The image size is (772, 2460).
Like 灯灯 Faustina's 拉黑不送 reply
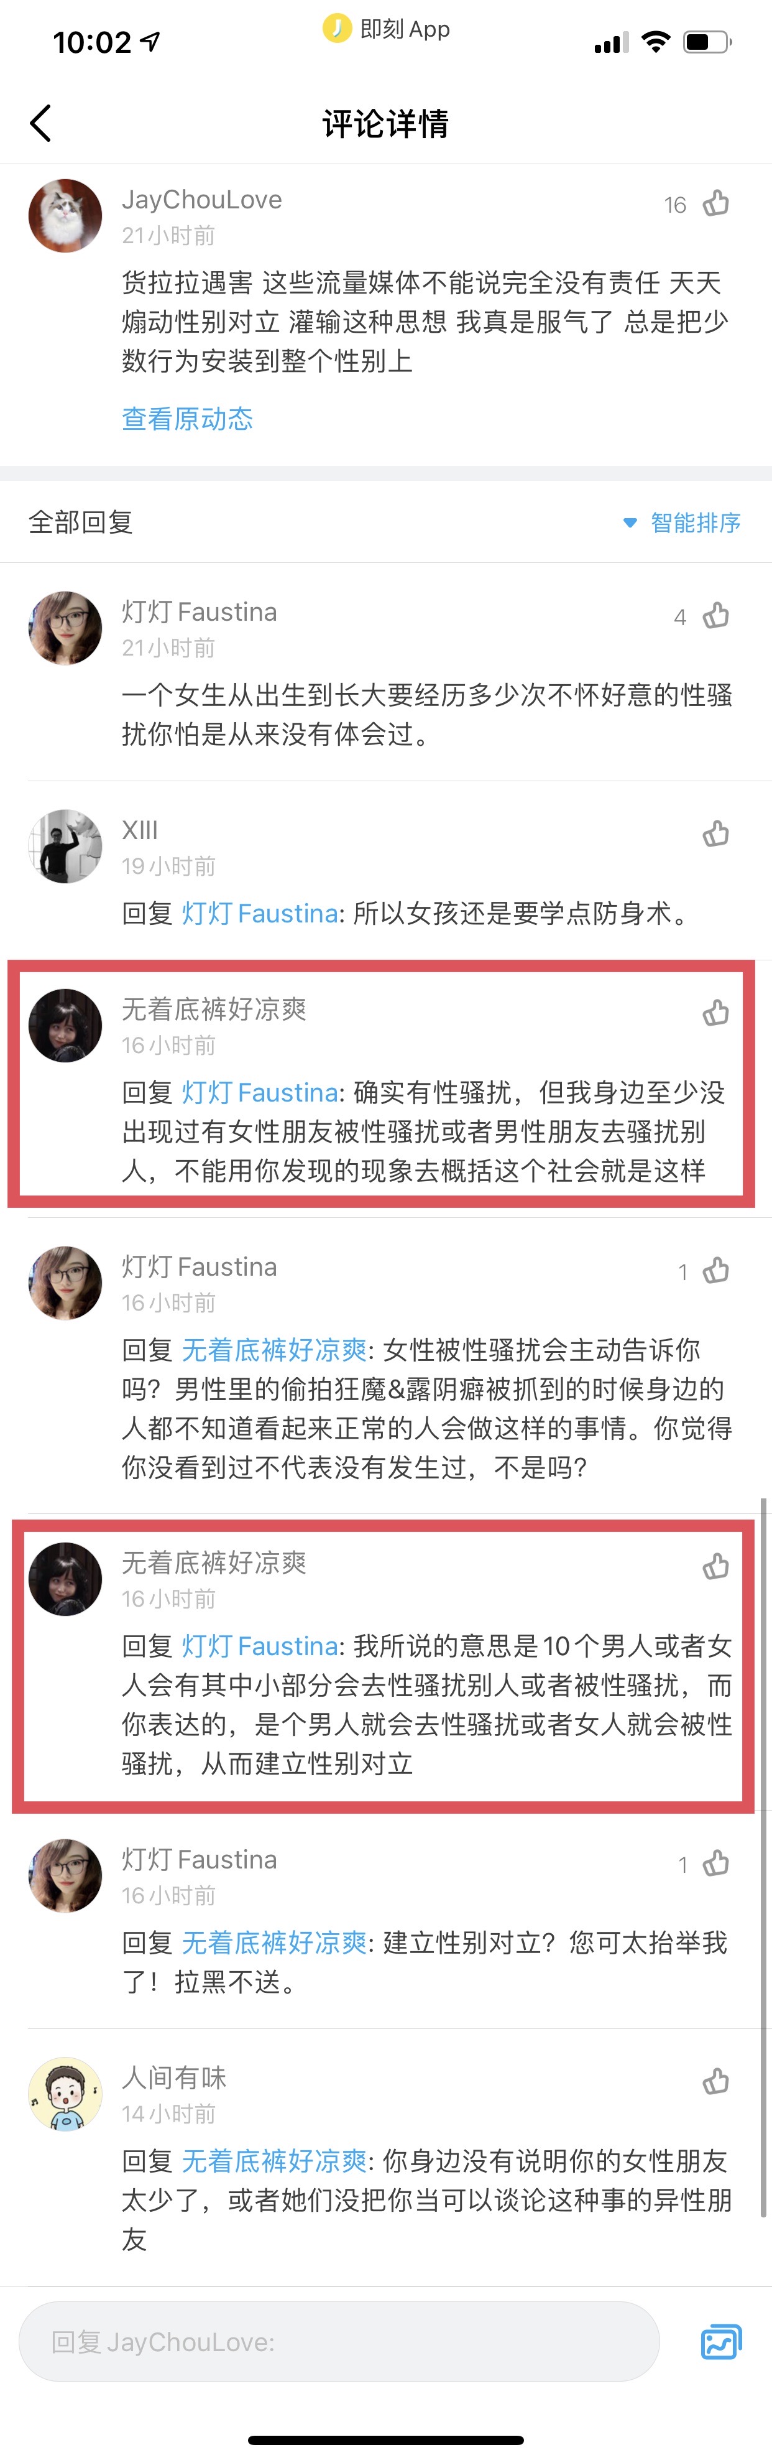[715, 1863]
